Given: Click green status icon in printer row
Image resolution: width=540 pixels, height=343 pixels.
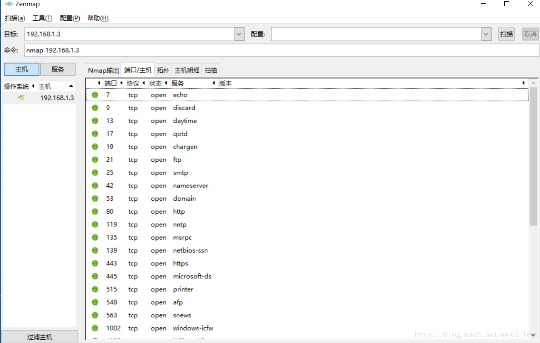Looking at the screenshot, I should click(95, 289).
